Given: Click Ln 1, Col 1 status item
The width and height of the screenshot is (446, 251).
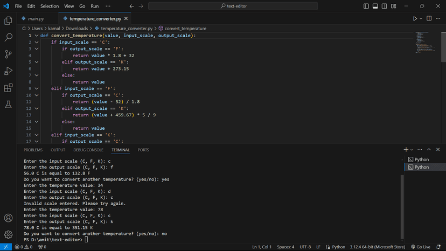Looking at the screenshot, I should coord(262,247).
